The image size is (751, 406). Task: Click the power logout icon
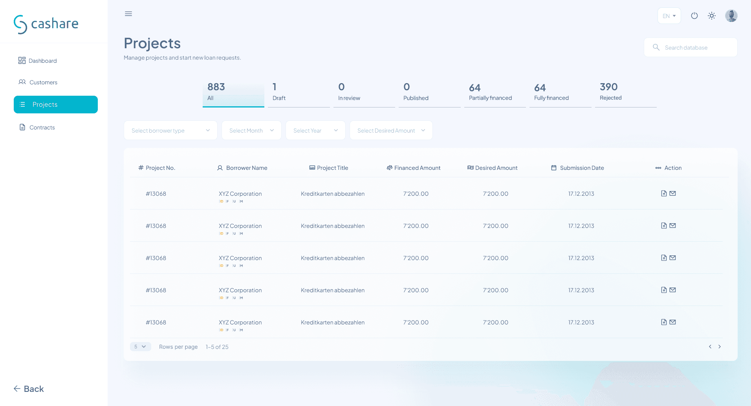click(x=694, y=16)
